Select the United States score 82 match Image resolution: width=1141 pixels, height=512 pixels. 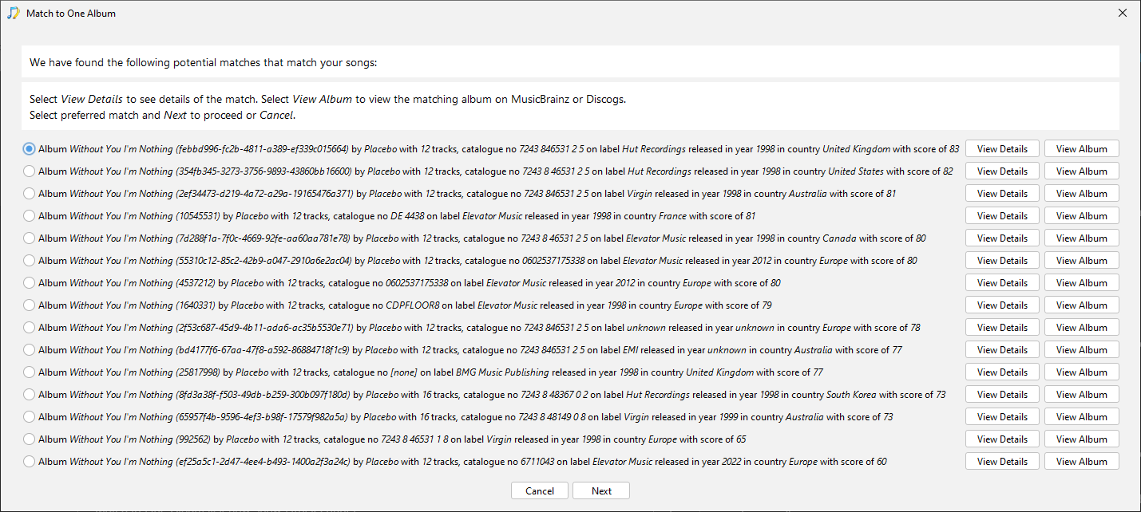click(x=30, y=171)
